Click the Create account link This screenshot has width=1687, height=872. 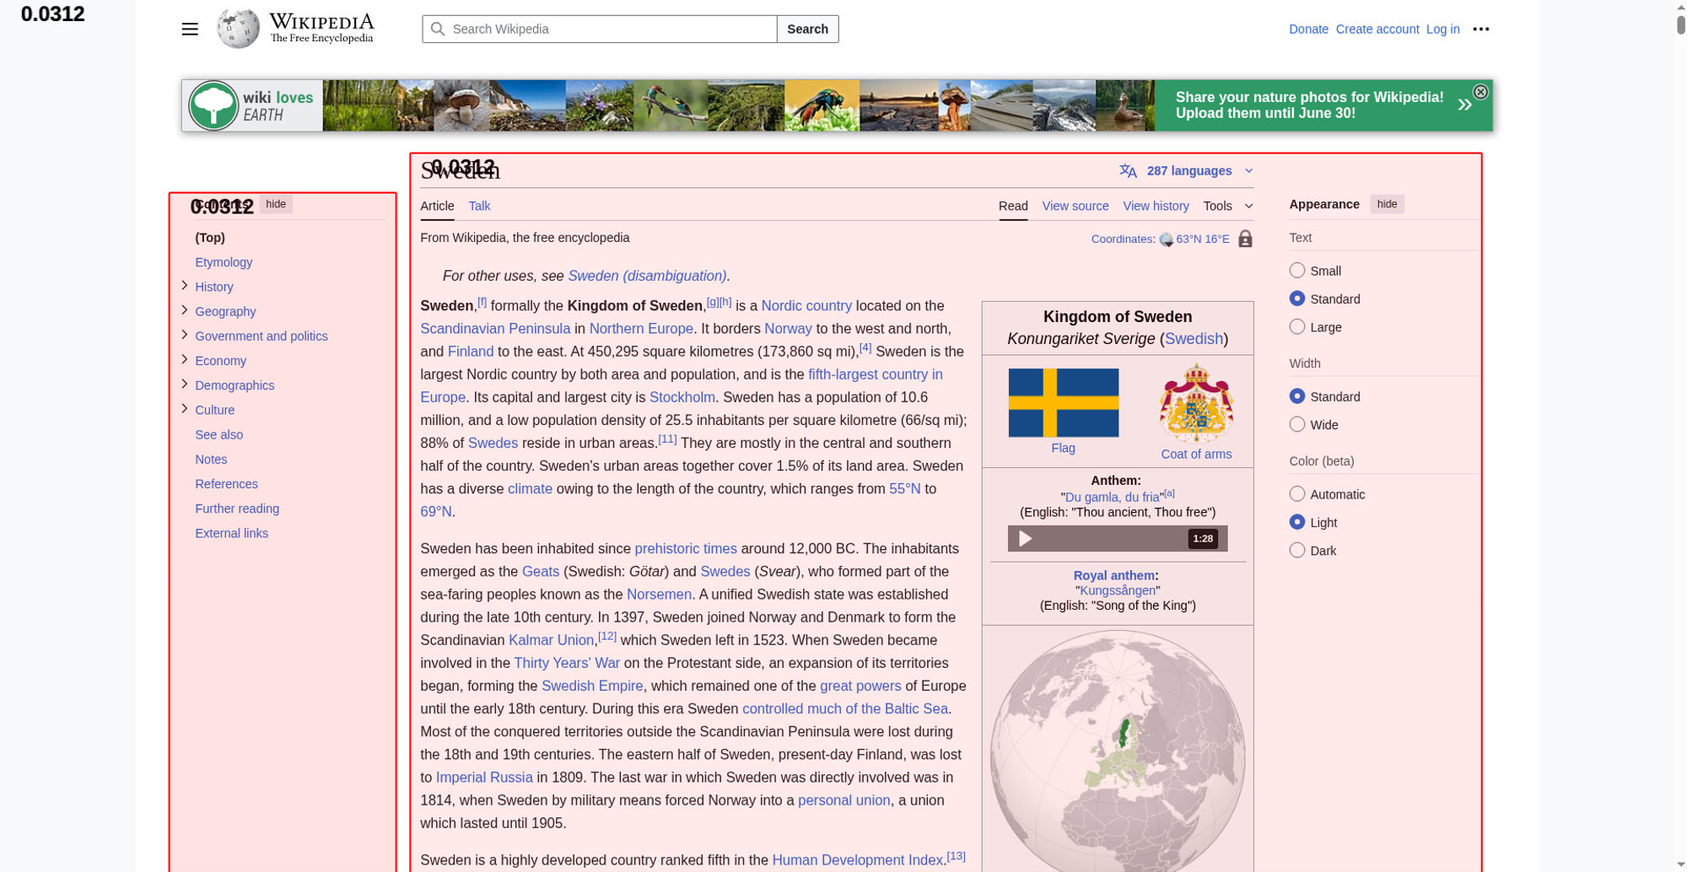[x=1377, y=29]
